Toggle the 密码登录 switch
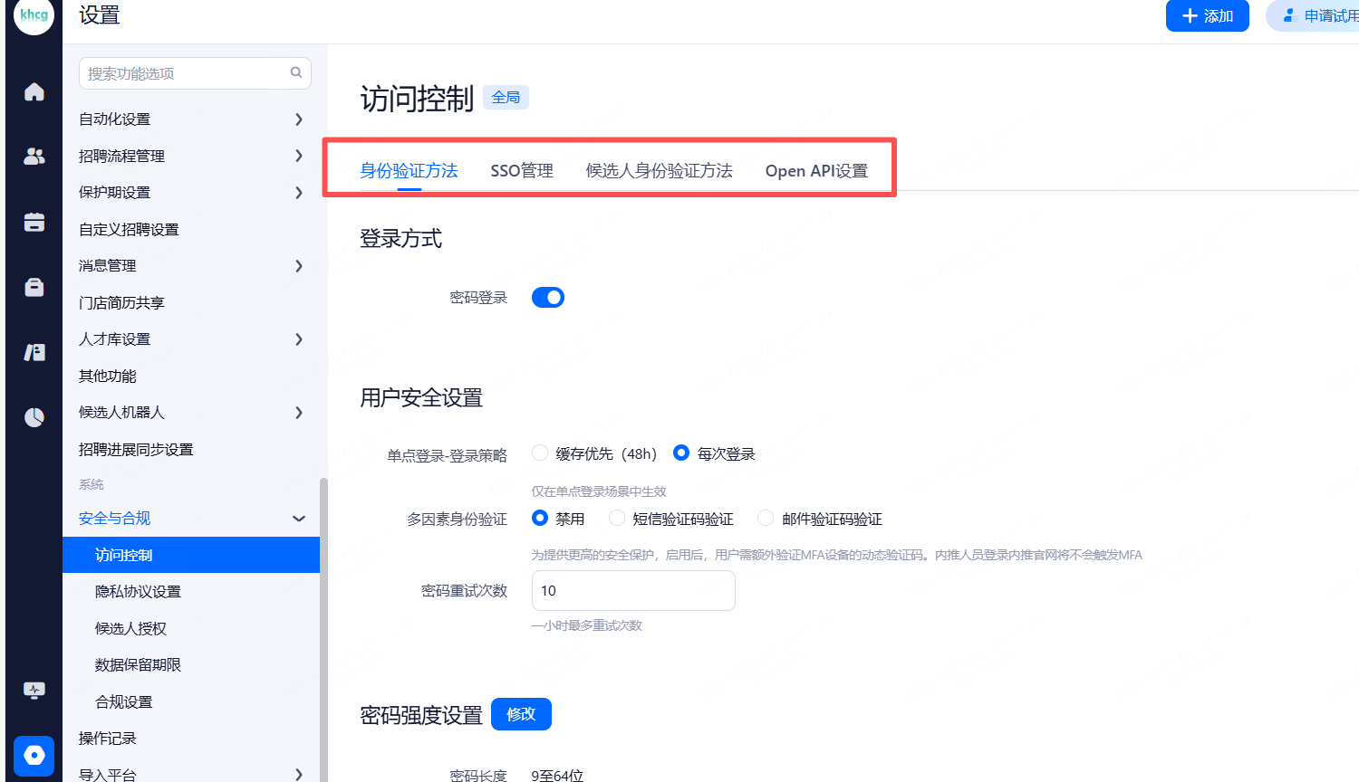This screenshot has width=1359, height=782. [548, 298]
